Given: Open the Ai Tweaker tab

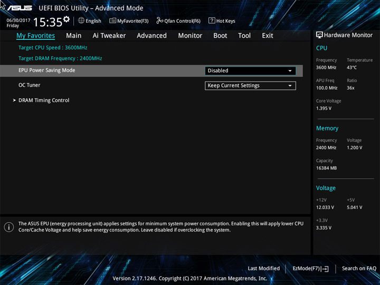Looking at the screenshot, I should (109, 36).
